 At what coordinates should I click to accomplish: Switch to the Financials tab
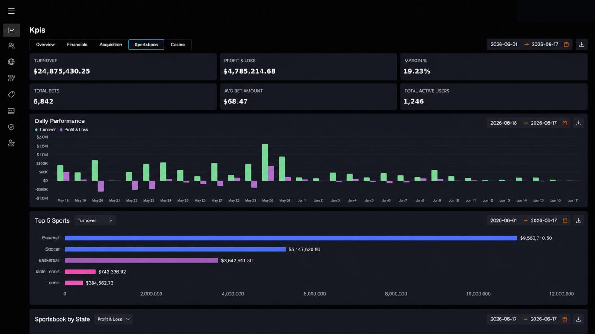tap(77, 45)
